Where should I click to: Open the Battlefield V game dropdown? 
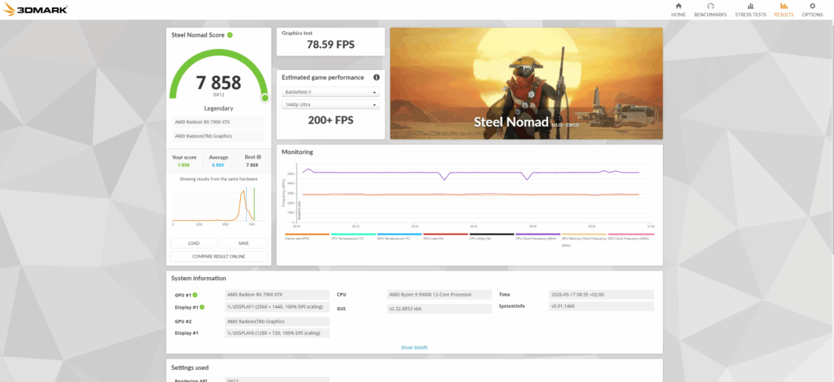pos(331,92)
